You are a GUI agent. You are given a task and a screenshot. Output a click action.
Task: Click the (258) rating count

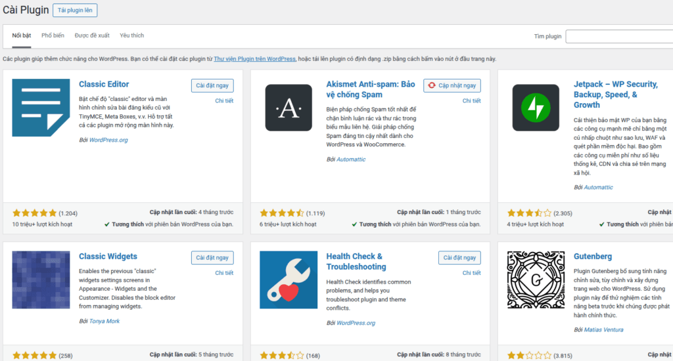pyautogui.click(x=66, y=356)
